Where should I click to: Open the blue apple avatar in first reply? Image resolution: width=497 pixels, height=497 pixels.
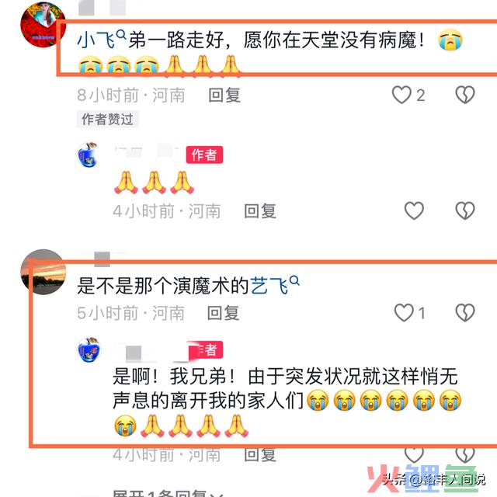89,155
